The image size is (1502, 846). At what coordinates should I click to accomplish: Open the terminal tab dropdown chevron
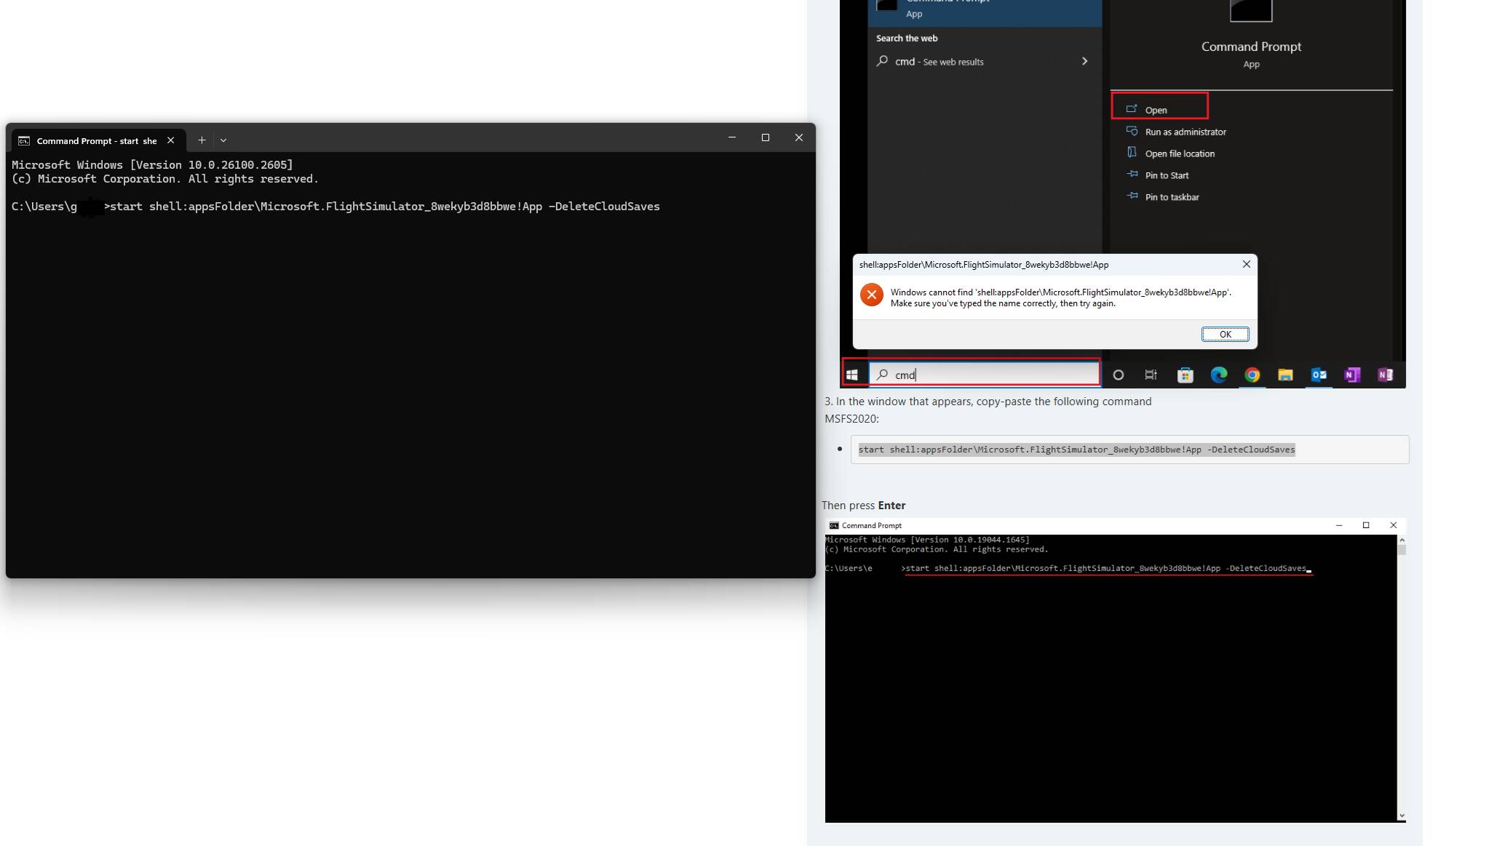point(223,140)
